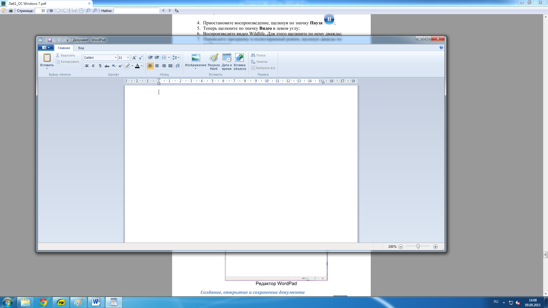Redo with the quick access arrow
Image resolution: width=548 pixels, height=308 pixels.
62,40
